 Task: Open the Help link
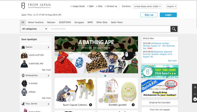click(x=99, y=6)
